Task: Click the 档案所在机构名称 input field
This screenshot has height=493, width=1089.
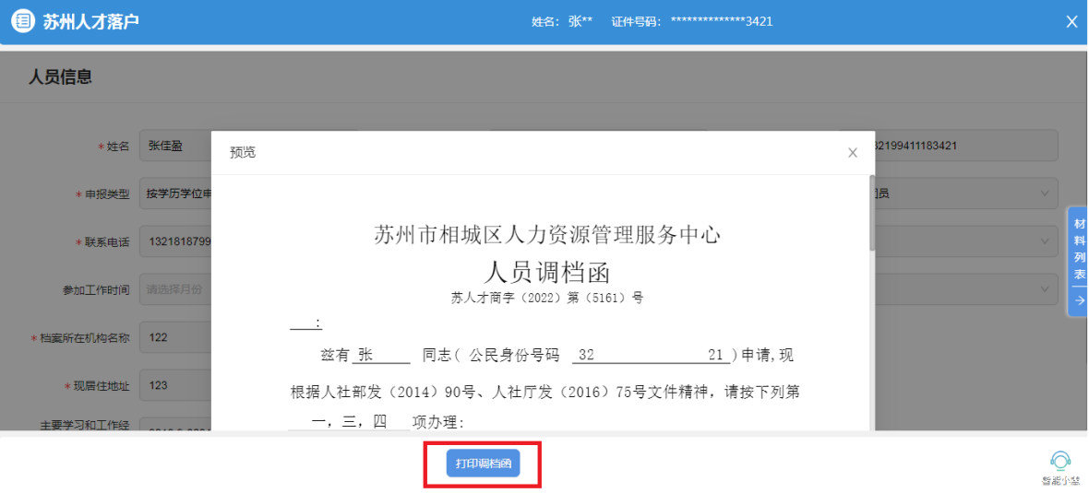Action: tap(175, 337)
